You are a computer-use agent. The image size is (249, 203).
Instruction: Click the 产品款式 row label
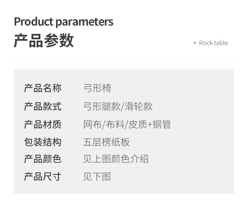click(43, 106)
